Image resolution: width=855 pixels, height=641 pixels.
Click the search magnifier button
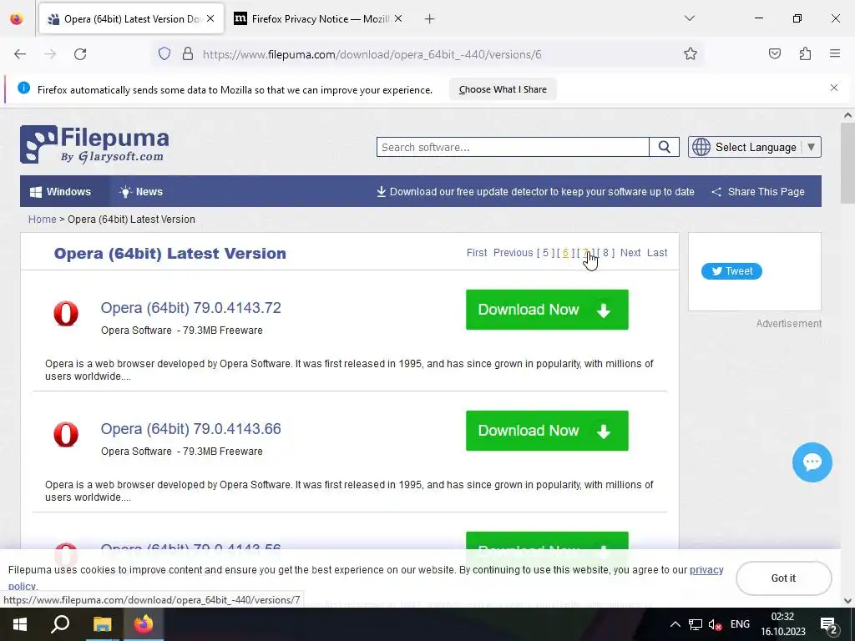tap(664, 147)
